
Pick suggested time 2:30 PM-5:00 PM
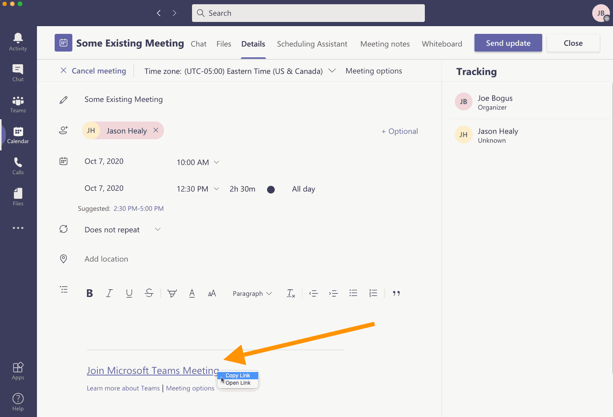(x=139, y=208)
